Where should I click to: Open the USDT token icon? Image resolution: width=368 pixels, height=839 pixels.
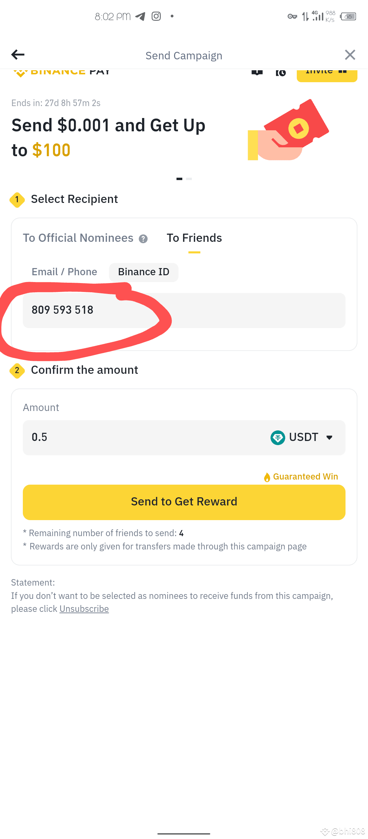tap(277, 437)
